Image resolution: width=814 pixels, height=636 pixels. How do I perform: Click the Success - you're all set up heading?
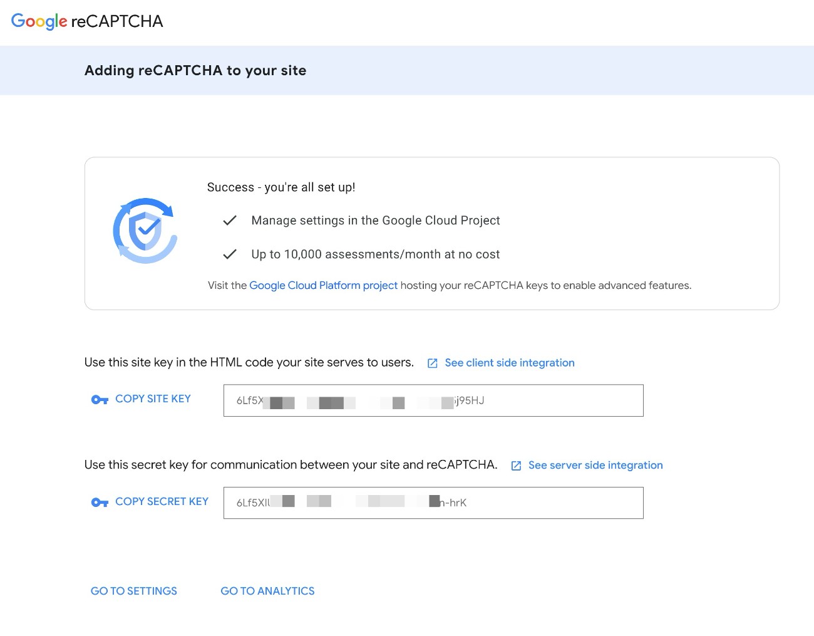pos(281,187)
